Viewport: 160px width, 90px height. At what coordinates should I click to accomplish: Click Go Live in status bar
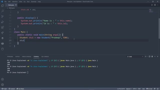click(x=149, y=89)
